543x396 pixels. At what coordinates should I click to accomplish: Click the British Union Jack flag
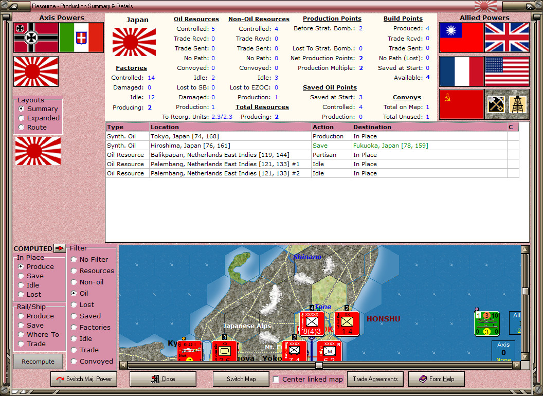(x=507, y=38)
